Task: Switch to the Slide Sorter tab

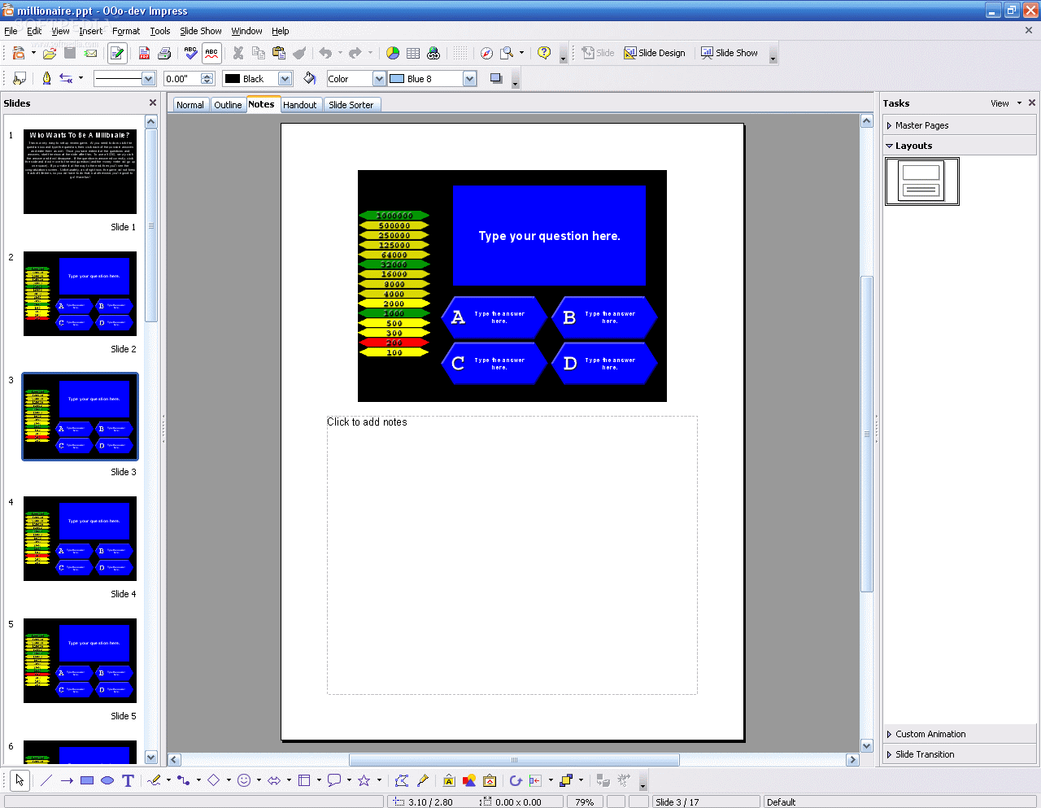Action: pos(351,105)
